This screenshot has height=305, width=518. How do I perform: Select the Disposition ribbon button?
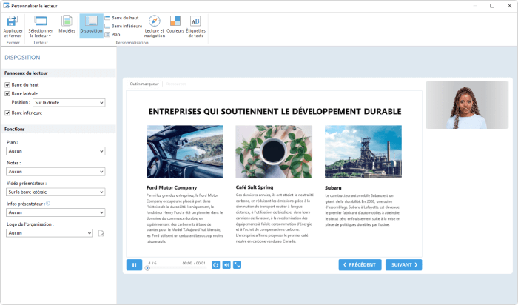[91, 24]
